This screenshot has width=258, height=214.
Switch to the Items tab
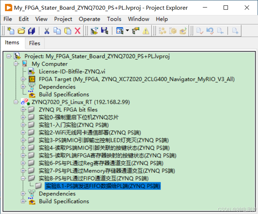(12, 43)
